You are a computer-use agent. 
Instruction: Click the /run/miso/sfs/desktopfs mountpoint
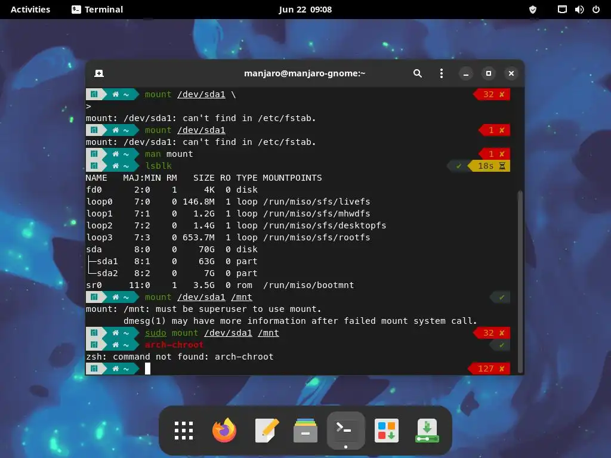[x=325, y=225]
